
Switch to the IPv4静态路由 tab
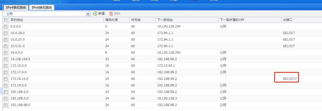pos(16,8)
